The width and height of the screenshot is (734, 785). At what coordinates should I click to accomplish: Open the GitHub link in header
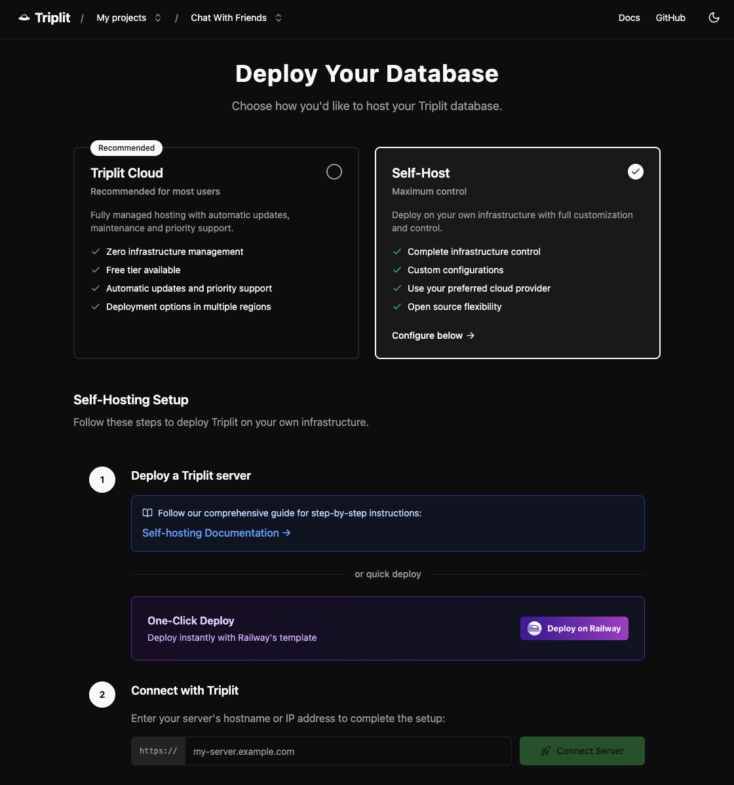pyautogui.click(x=670, y=18)
